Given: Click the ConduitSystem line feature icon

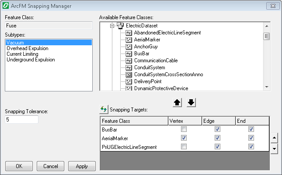Looking at the screenshot, I should [129, 67].
